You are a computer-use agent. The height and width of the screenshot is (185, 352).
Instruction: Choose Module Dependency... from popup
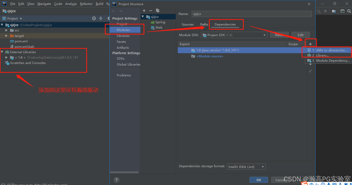(x=328, y=61)
